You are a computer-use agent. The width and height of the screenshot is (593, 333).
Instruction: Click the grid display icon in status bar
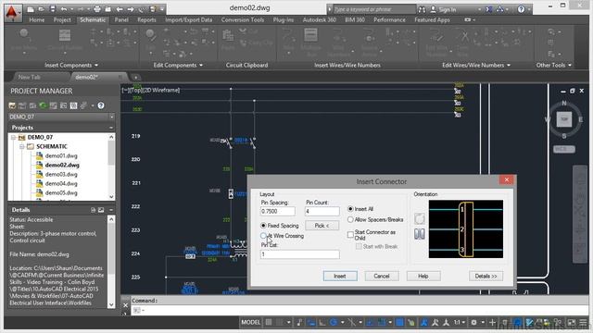click(268, 322)
